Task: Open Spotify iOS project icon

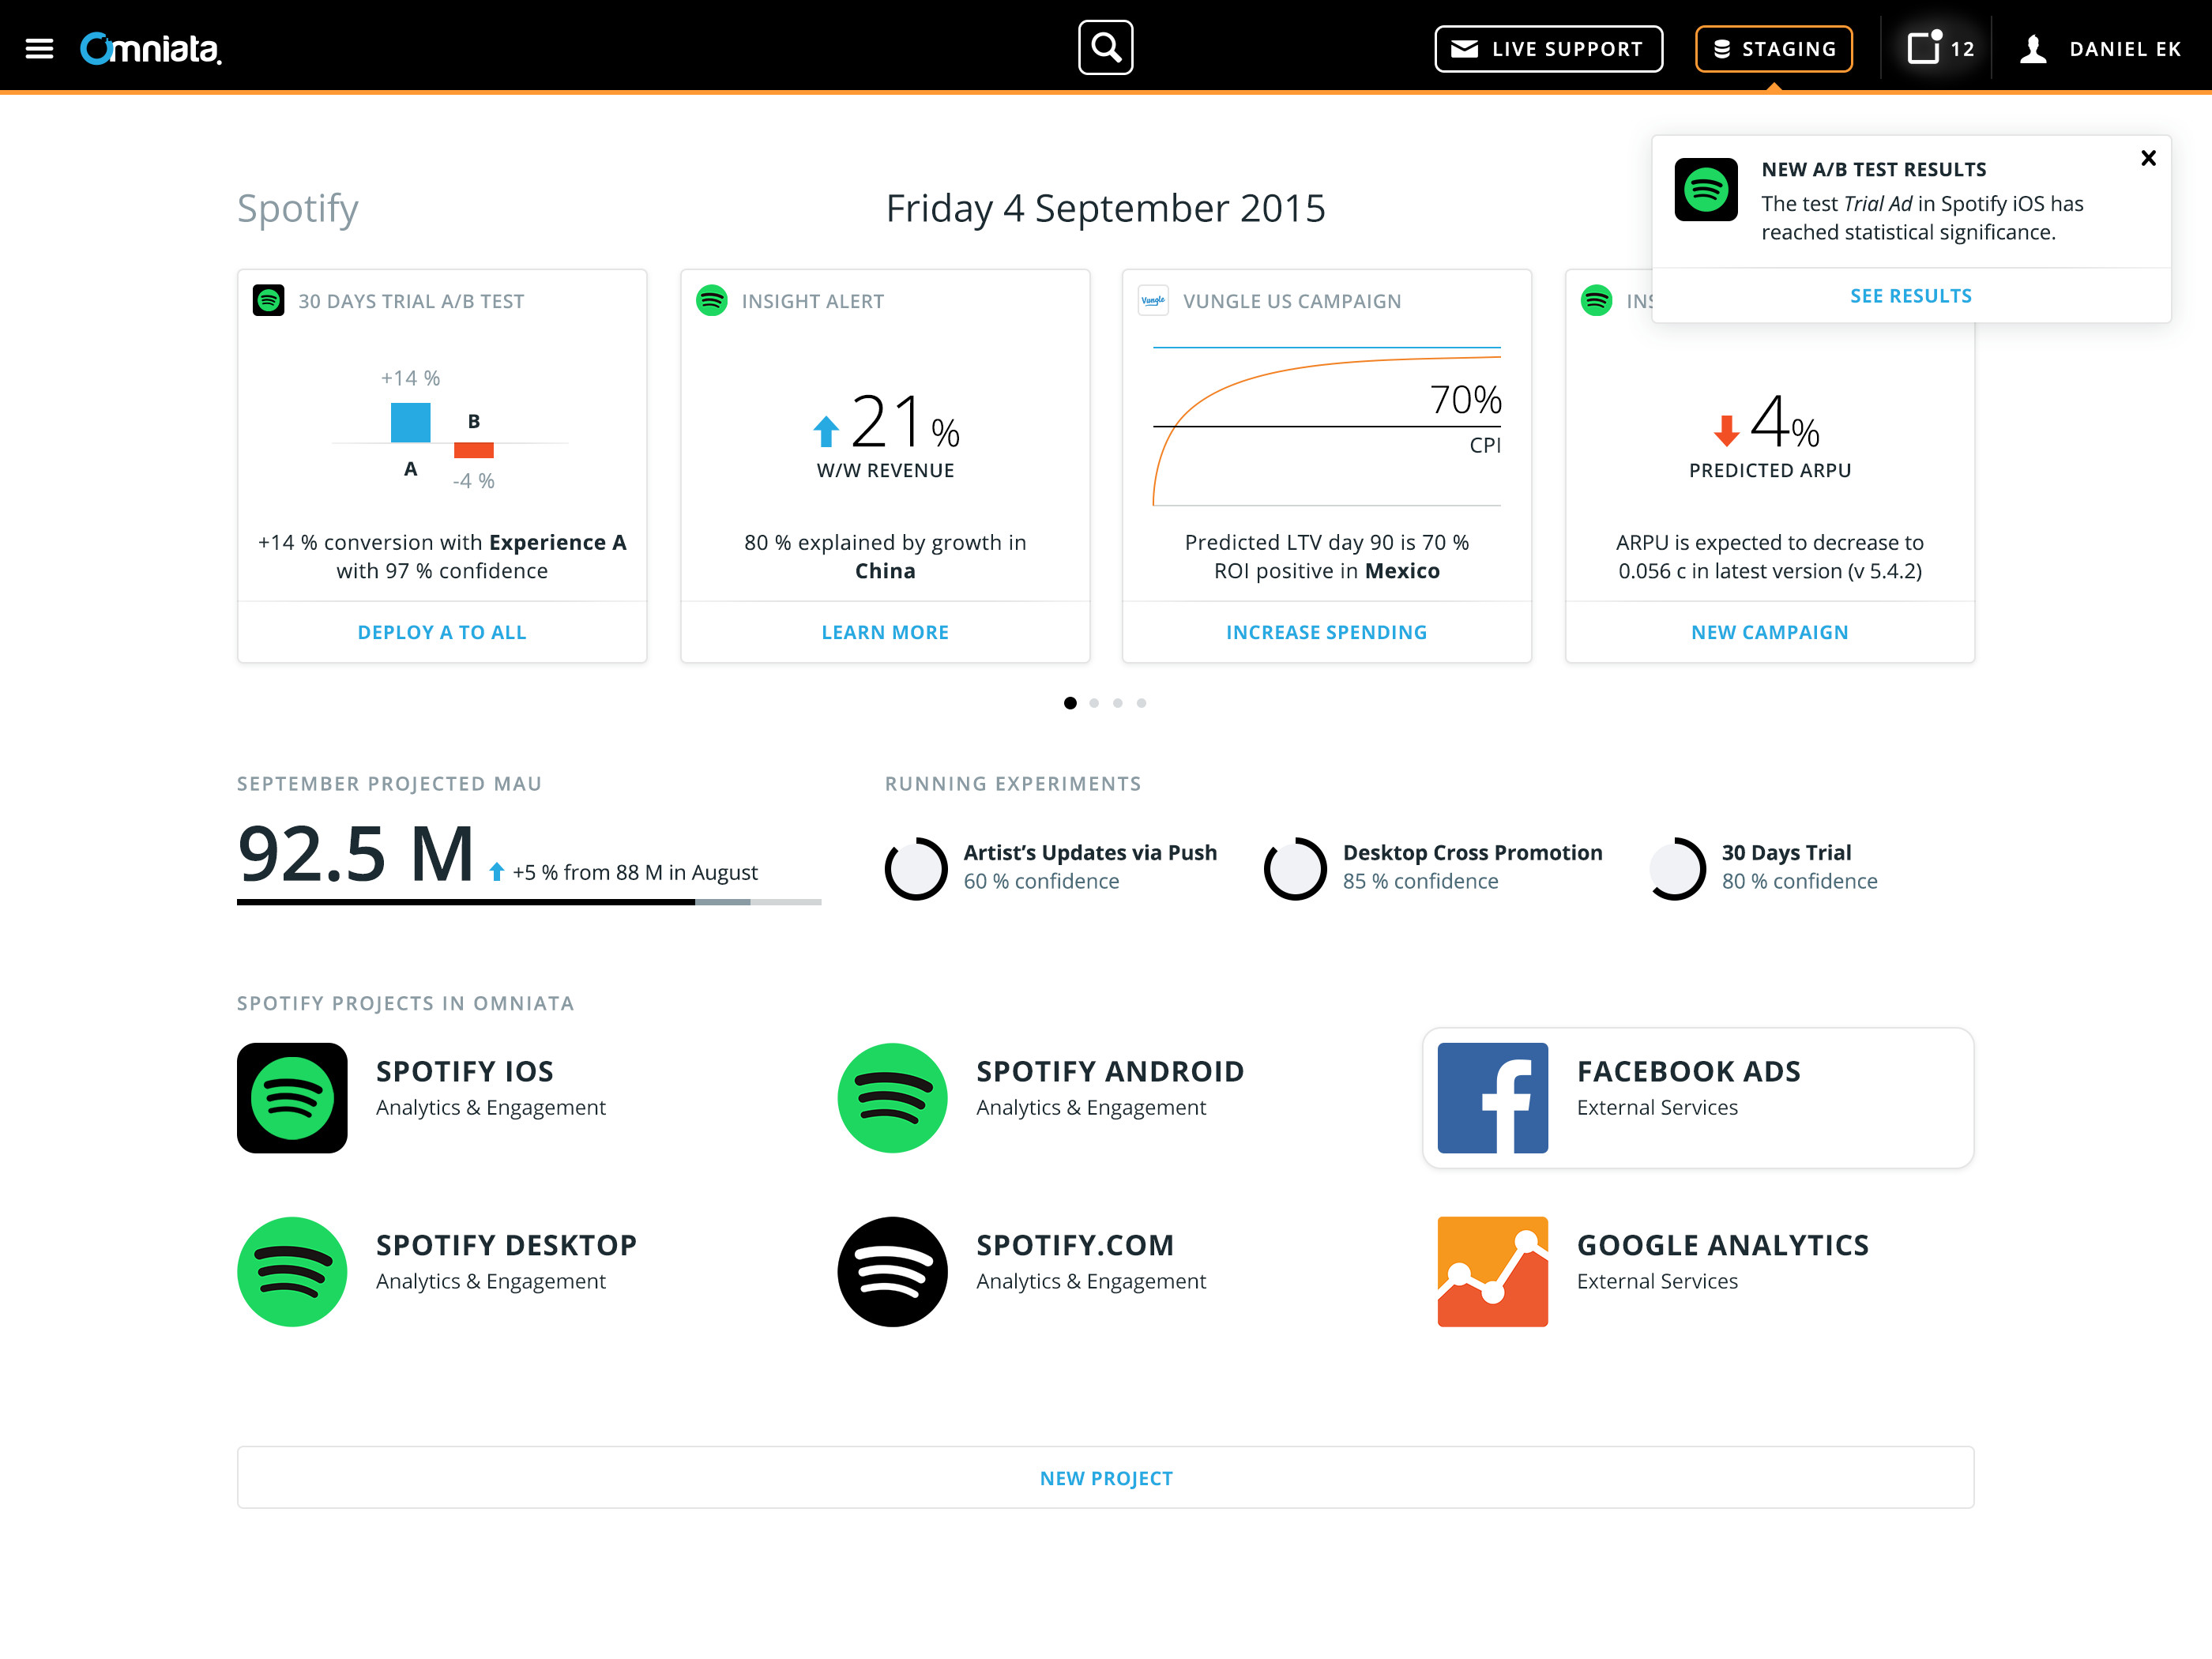Action: pyautogui.click(x=292, y=1098)
